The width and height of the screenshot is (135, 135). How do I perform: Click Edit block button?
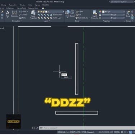point(78,15)
